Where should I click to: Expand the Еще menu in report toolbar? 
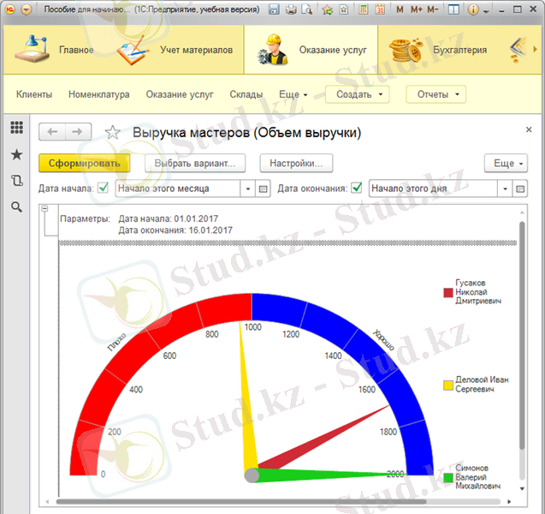tap(506, 164)
